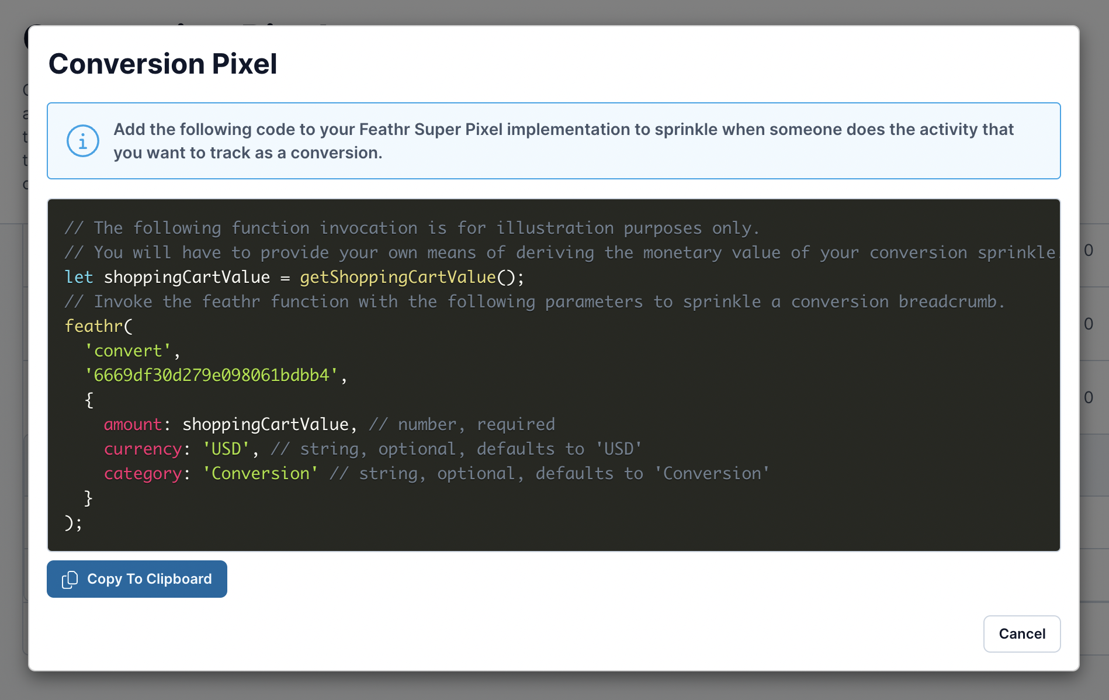Click the amount property in code

pos(133,424)
